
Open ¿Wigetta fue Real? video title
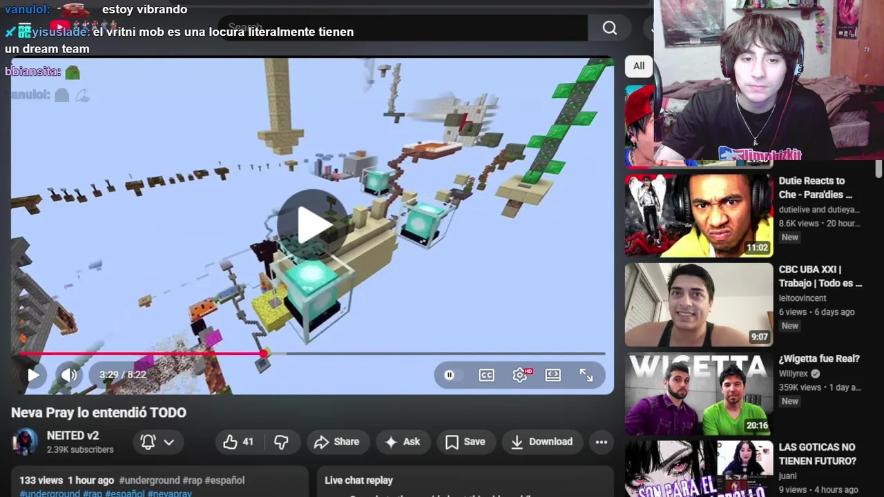coord(819,359)
